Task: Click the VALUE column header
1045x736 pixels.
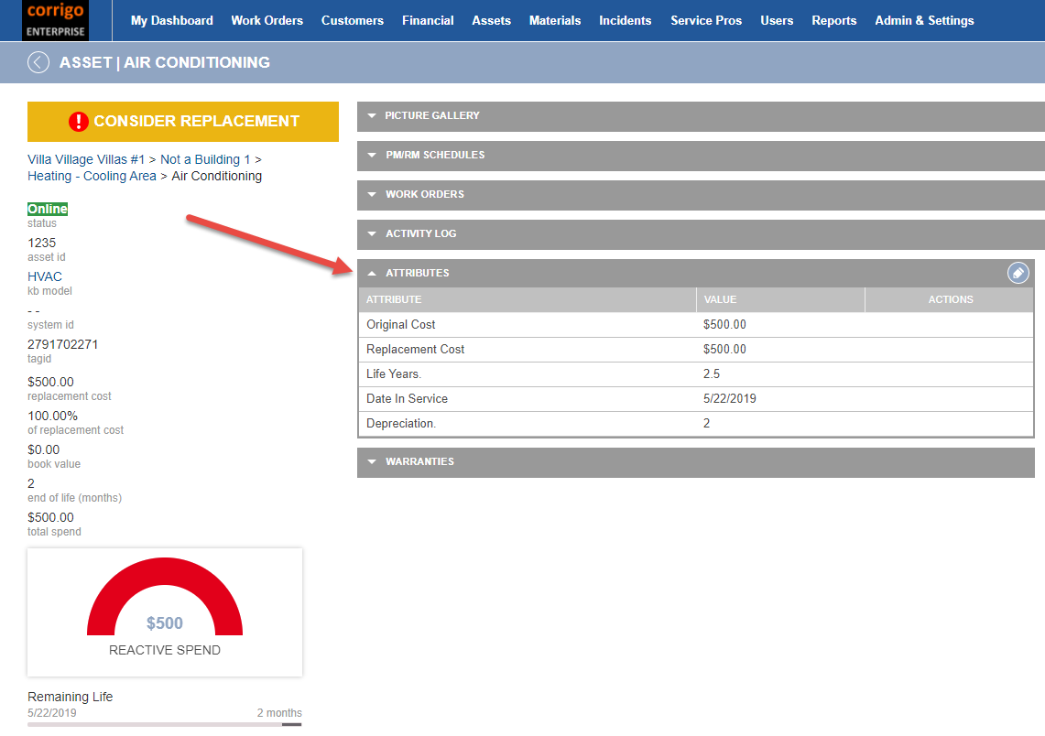Action: [780, 299]
